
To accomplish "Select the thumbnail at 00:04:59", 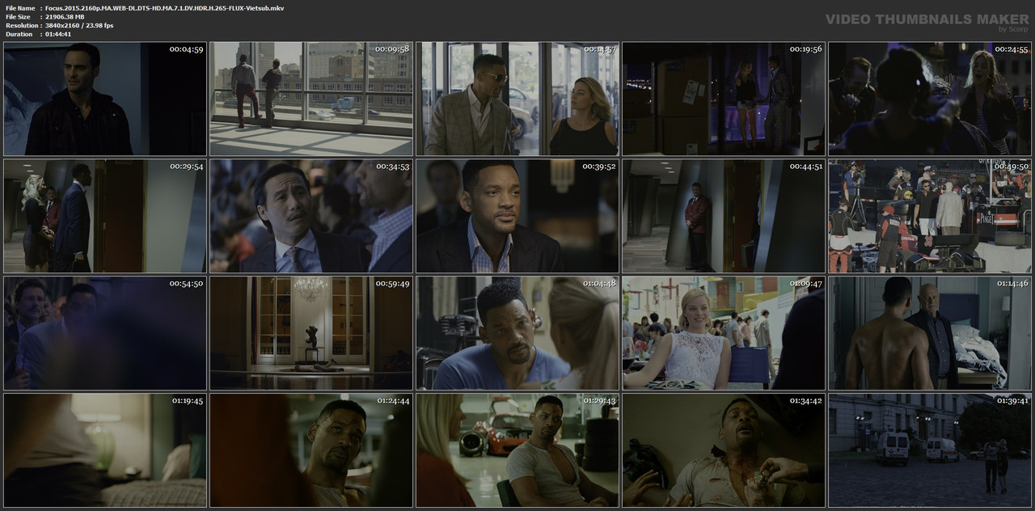I will (x=105, y=99).
